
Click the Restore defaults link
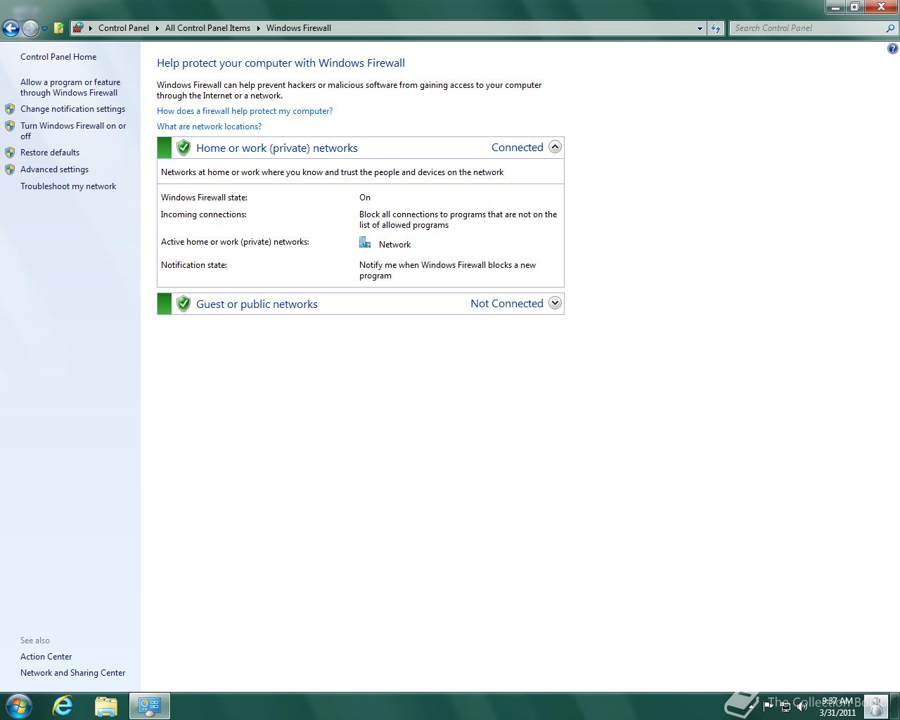(x=50, y=153)
